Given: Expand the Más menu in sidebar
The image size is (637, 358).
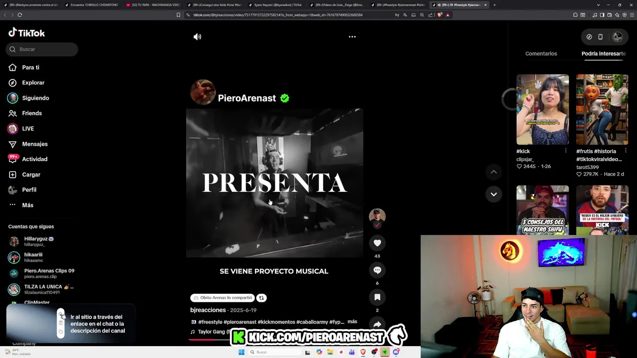Looking at the screenshot, I should pos(27,205).
